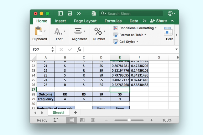Switch to Page Break Preview view
The height and width of the screenshot is (135, 203).
point(93,120)
